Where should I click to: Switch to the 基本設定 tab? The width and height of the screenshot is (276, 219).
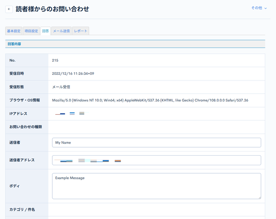click(14, 31)
